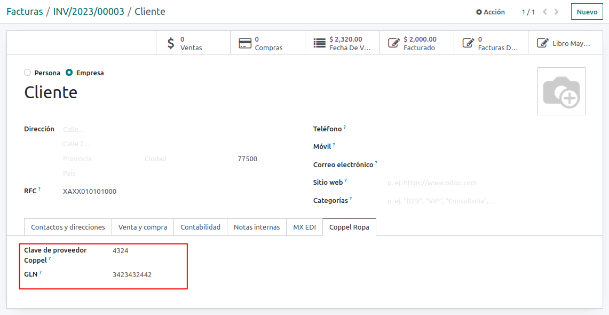Screen dimensions: 609x315
Task: Open the Provincia dropdown field
Action: (99, 159)
